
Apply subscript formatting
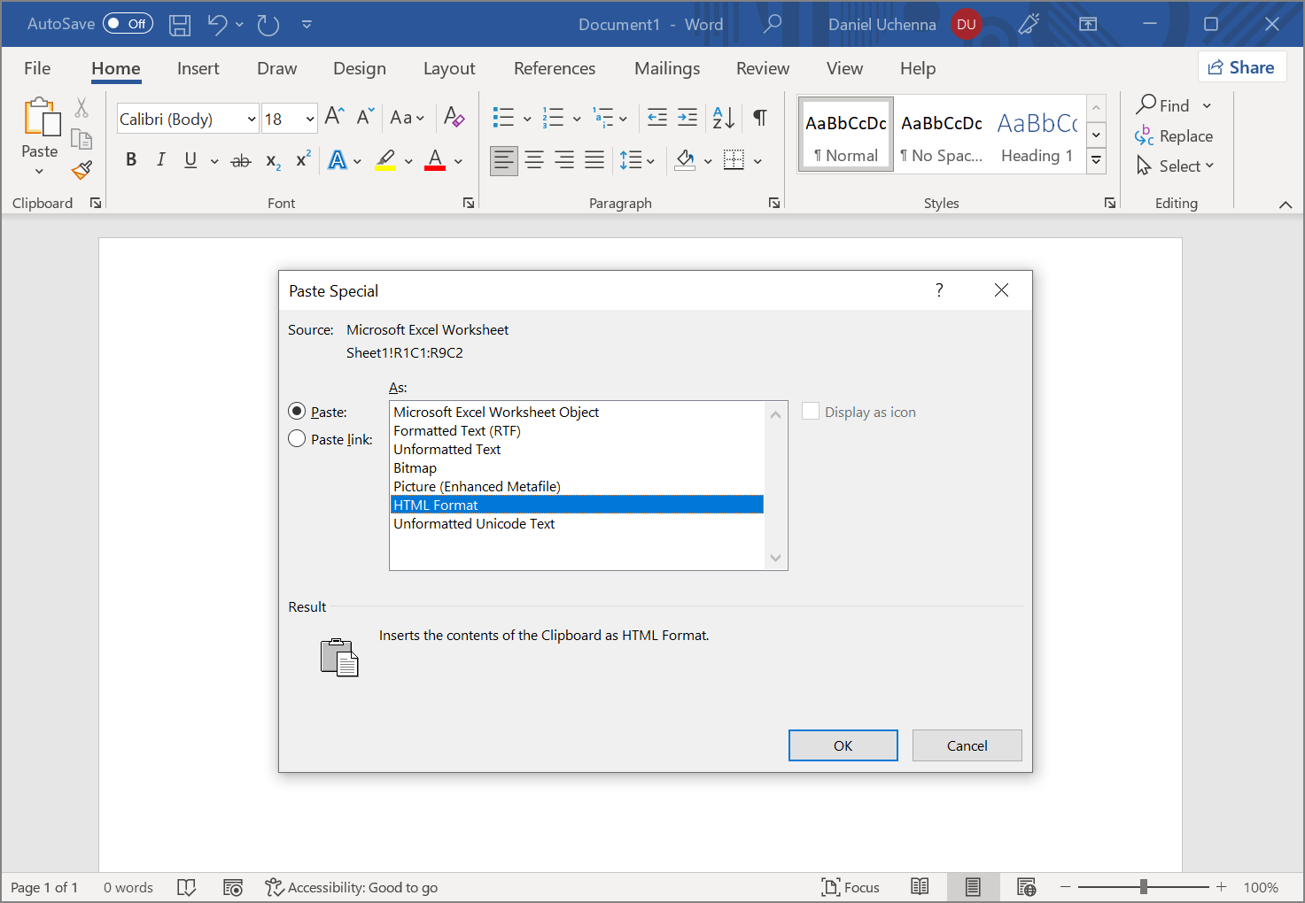point(271,161)
